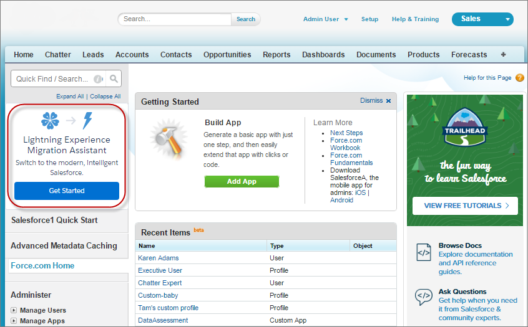Screen dimensions: 528x327
Task: Open the Home tab
Action: (24, 54)
